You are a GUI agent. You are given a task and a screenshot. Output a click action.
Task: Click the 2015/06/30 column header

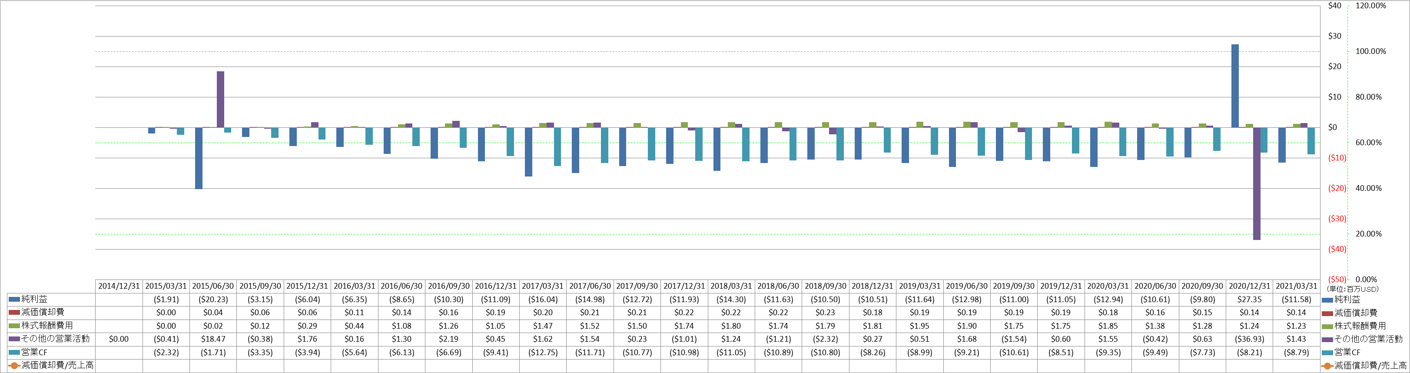213,286
